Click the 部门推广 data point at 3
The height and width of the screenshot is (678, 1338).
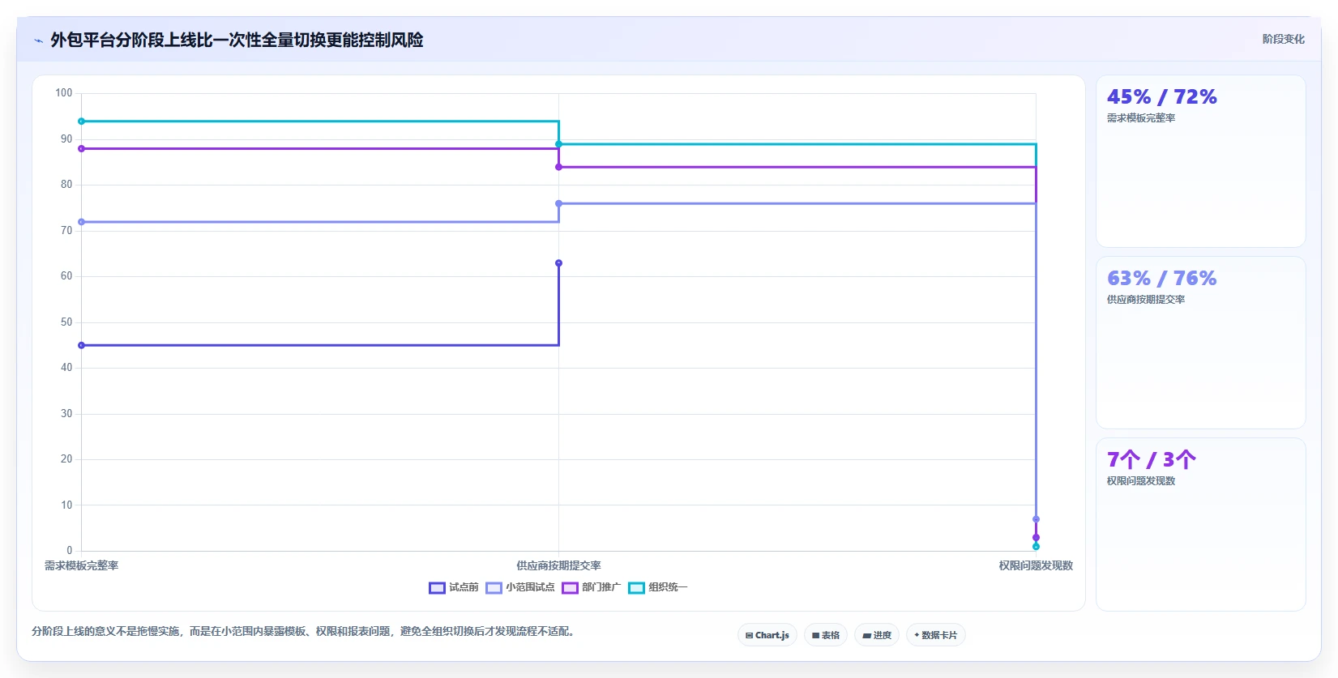coord(1036,538)
